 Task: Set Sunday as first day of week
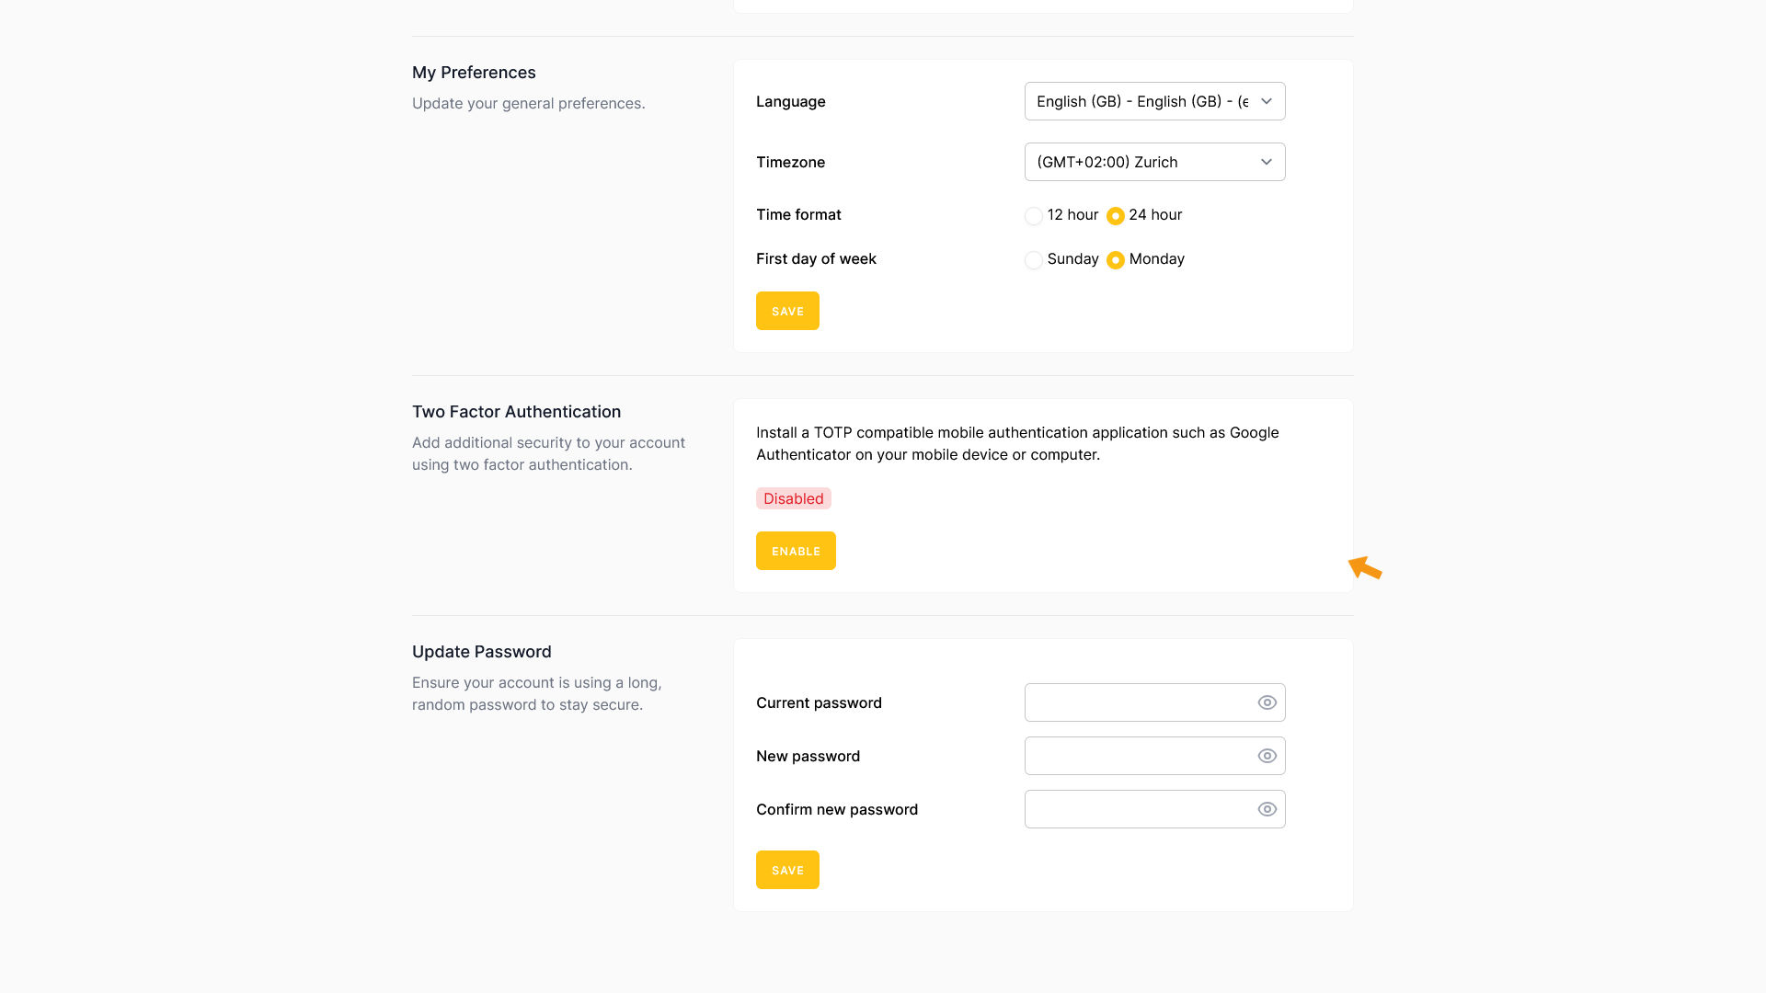pos(1034,260)
